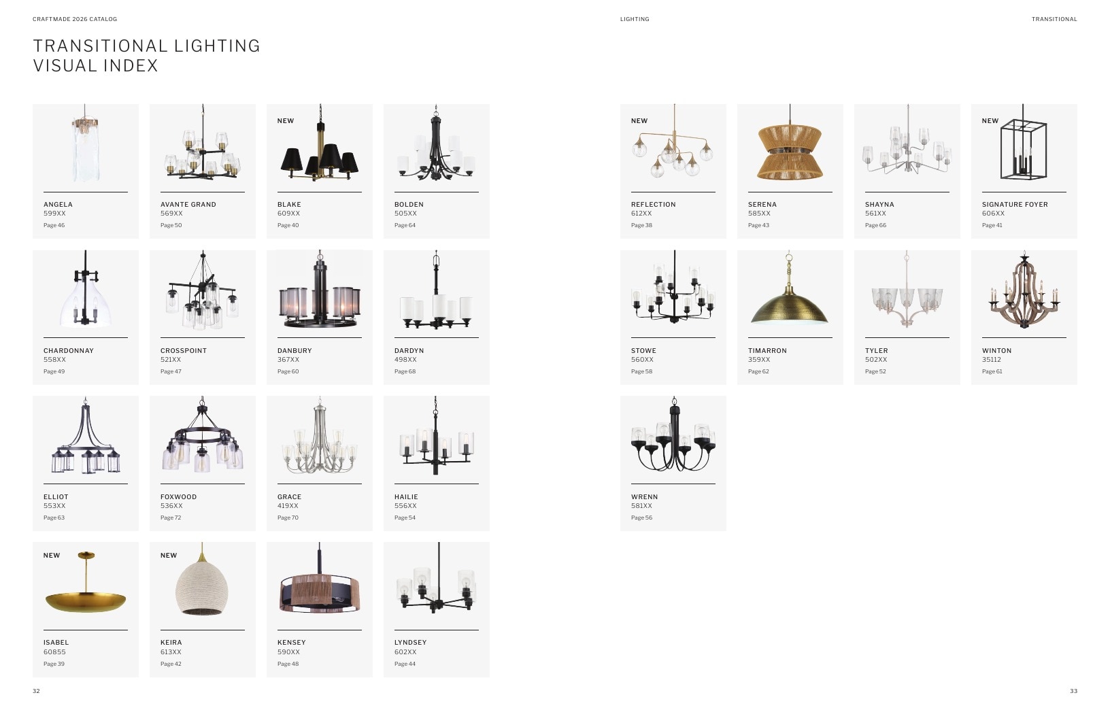This screenshot has height=710, width=1110.
Task: Click the Transitional header label
Action: [1054, 19]
